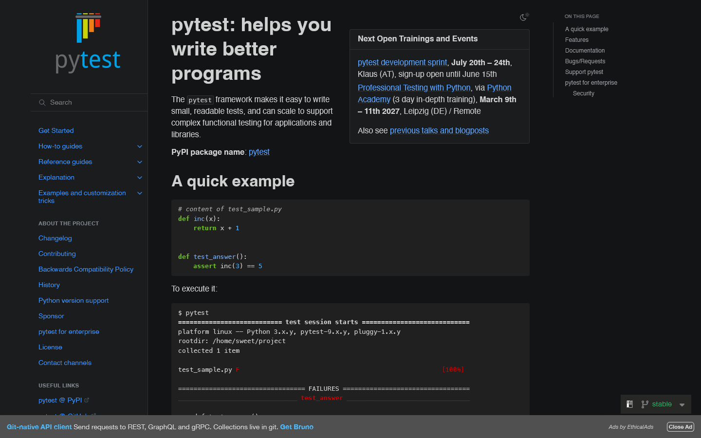Jump to Security in page contents
The height and width of the screenshot is (438, 701).
tap(584, 93)
